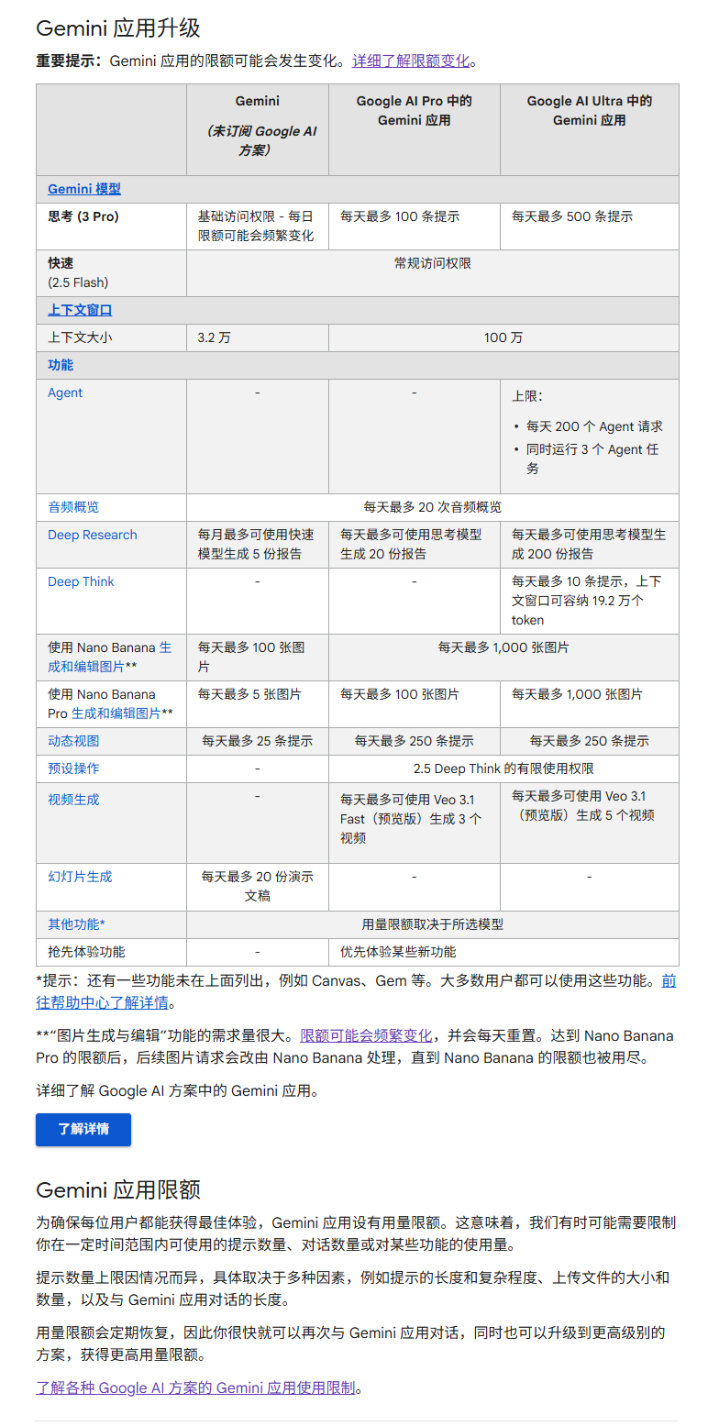
Task: Open the 详细了解限额变化 link
Action: point(411,61)
